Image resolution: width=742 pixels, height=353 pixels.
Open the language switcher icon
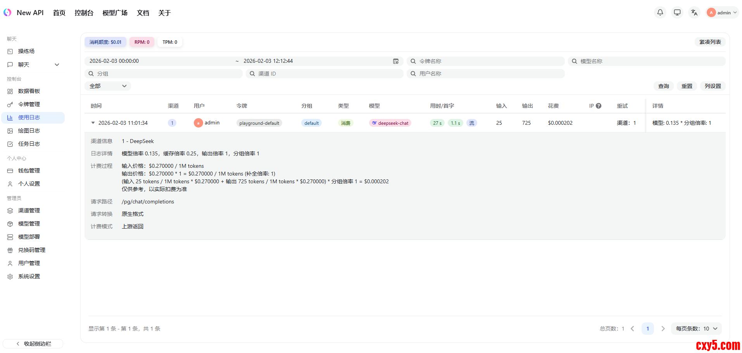coord(694,12)
